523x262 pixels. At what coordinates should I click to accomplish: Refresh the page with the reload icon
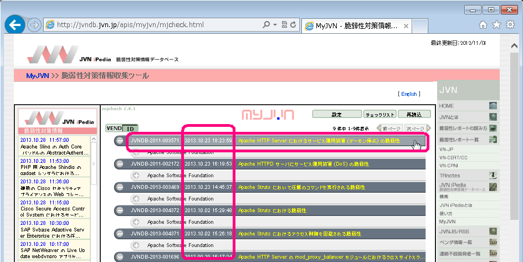(x=293, y=25)
